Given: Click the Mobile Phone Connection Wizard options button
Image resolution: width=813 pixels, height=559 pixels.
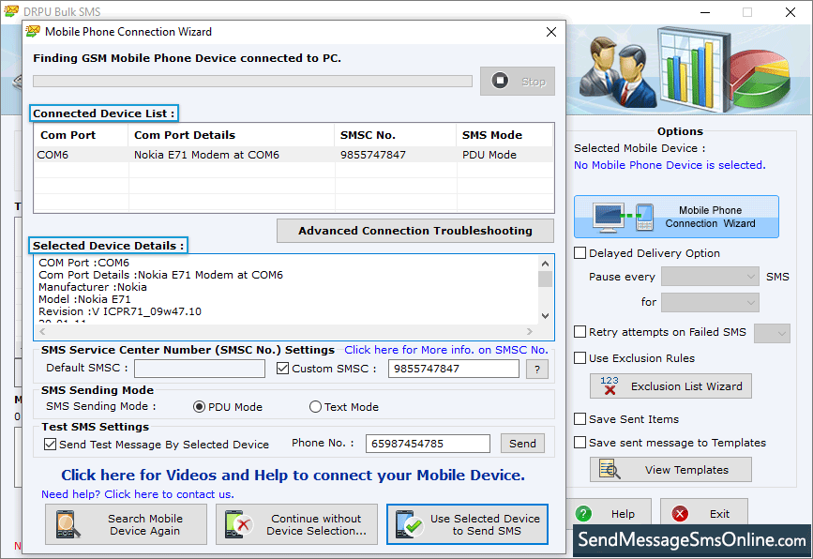Looking at the screenshot, I should tap(676, 217).
